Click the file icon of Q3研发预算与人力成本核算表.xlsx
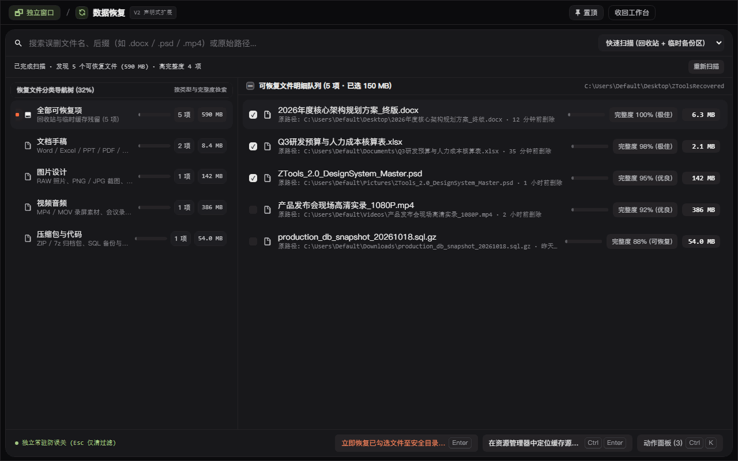This screenshot has width=738, height=461. pos(268,146)
